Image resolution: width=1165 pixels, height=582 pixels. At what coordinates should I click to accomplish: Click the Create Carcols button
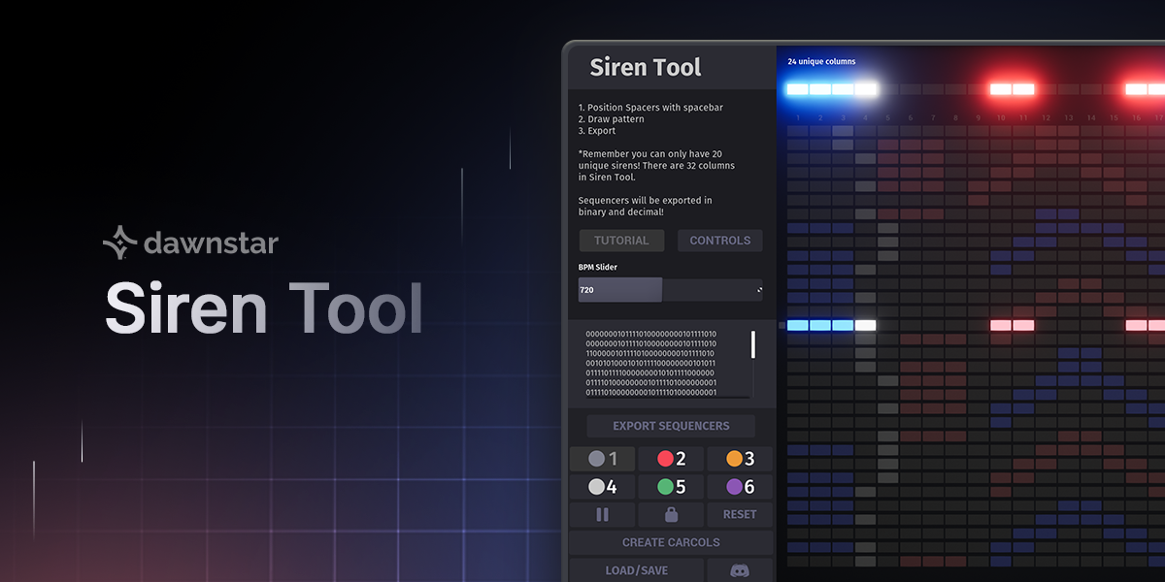click(x=670, y=542)
